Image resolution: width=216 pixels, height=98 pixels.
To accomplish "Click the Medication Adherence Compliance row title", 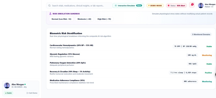I will pyautogui.click(x=67, y=80).
